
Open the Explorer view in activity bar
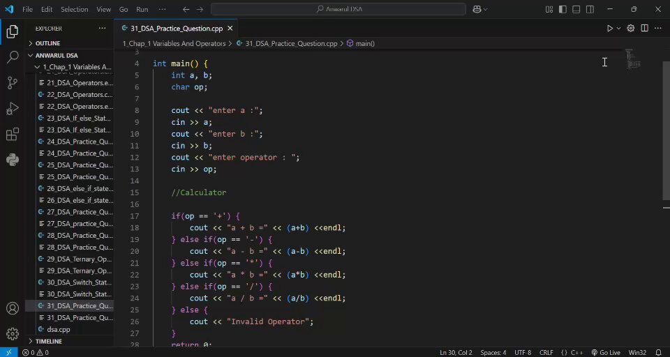(13, 31)
